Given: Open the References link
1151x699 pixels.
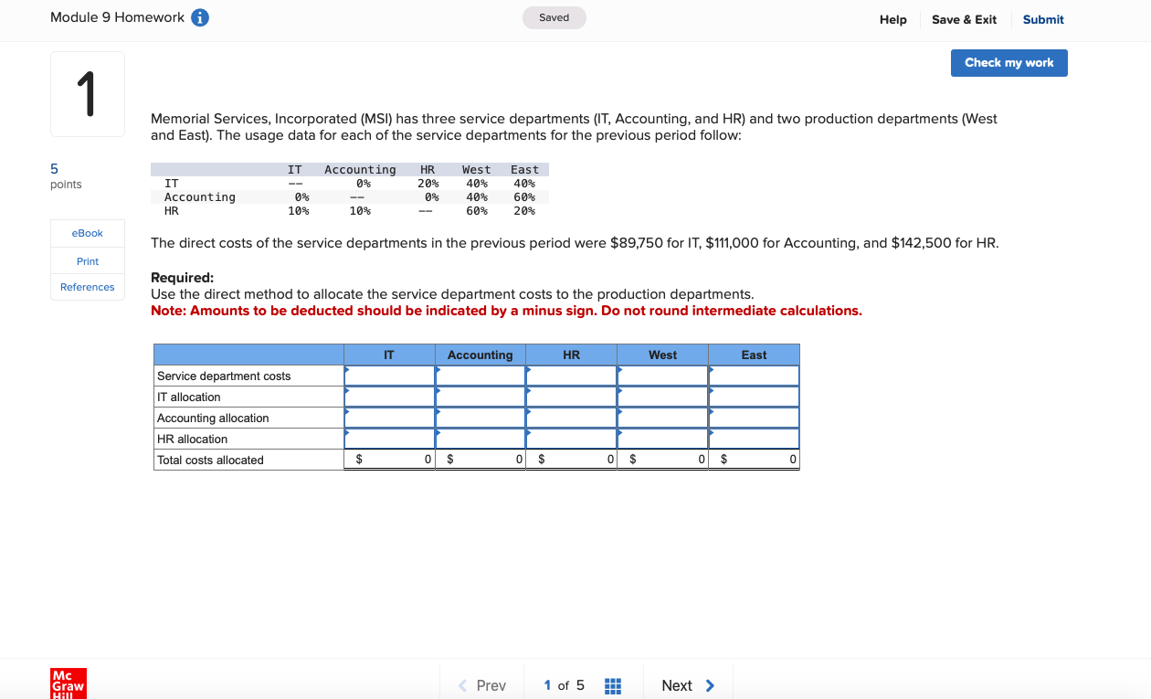Looking at the screenshot, I should coord(87,287).
